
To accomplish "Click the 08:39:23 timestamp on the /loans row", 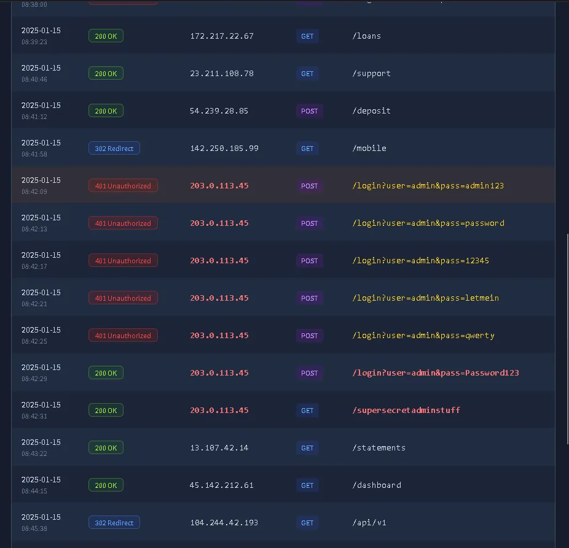I will click(x=34, y=42).
